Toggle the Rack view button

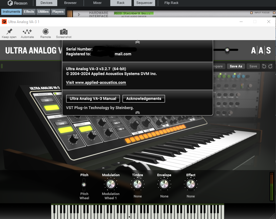pos(121,3)
